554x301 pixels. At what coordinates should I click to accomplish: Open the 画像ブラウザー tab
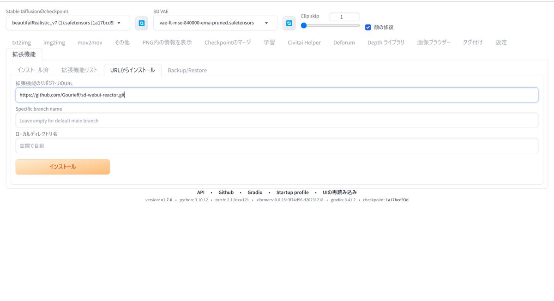click(x=434, y=42)
